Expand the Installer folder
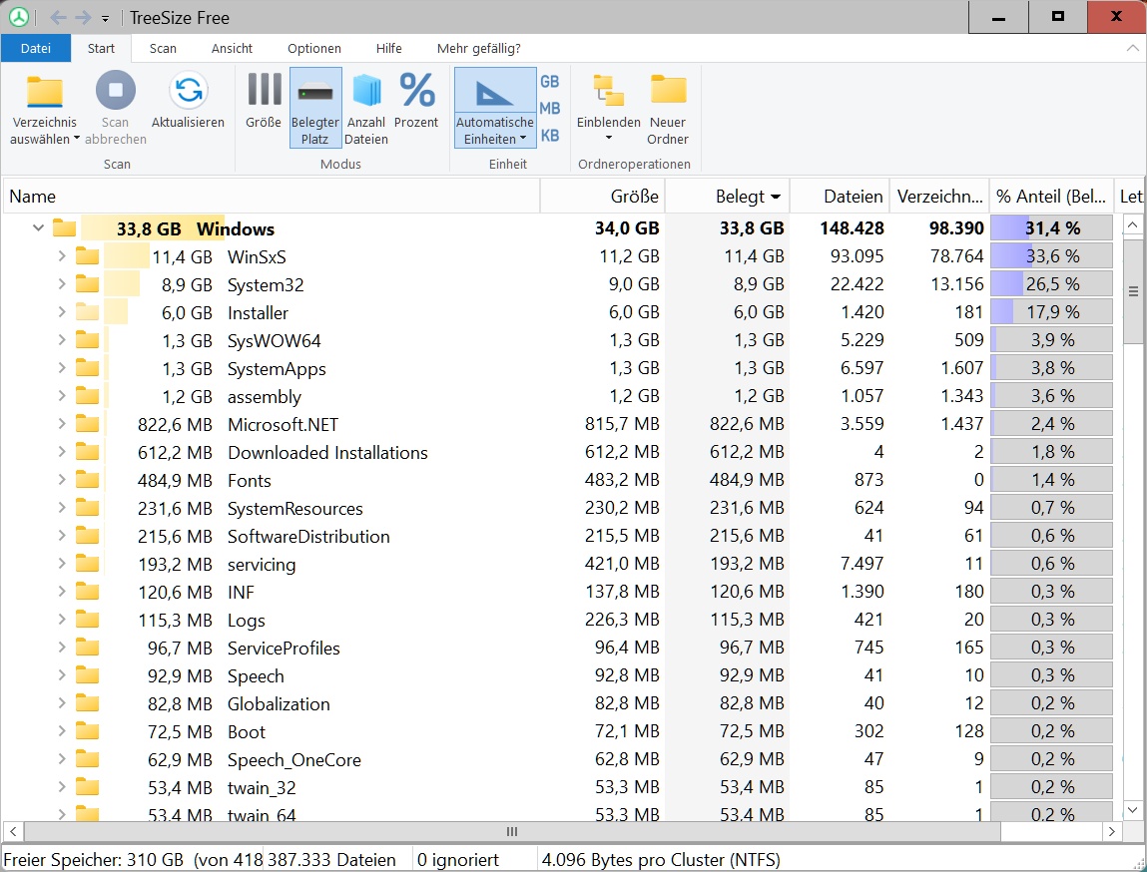The height and width of the screenshot is (872, 1147). (x=62, y=312)
